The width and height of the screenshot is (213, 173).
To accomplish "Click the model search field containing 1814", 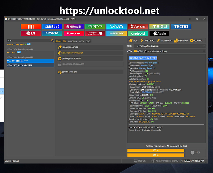I will click(29, 40).
